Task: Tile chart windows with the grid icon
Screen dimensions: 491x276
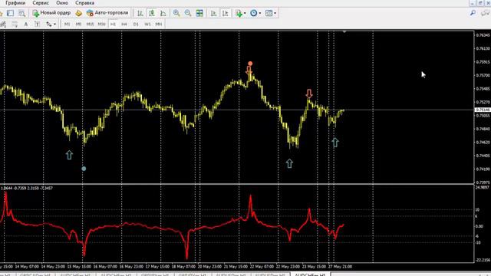Action: click(x=199, y=13)
